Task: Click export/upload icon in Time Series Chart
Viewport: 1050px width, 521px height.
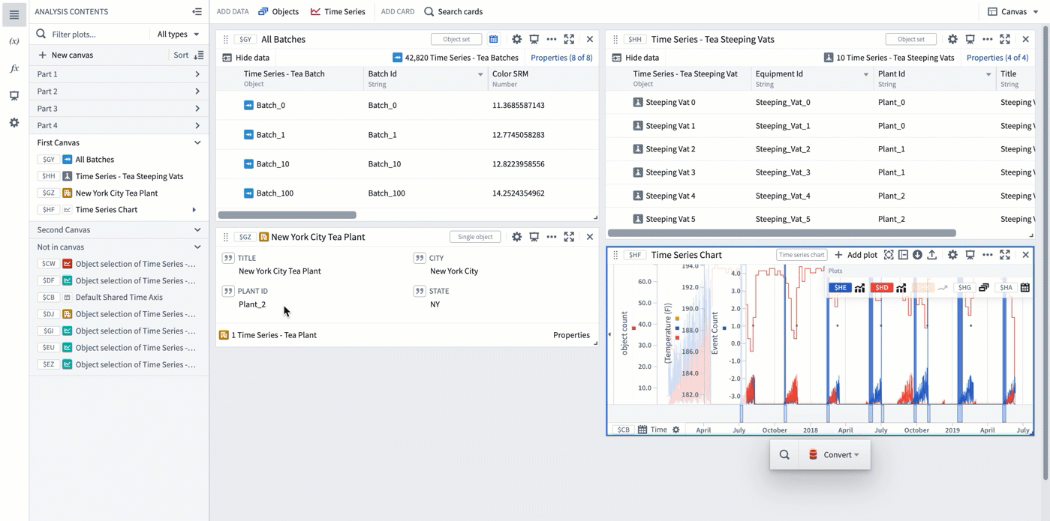Action: (x=931, y=255)
